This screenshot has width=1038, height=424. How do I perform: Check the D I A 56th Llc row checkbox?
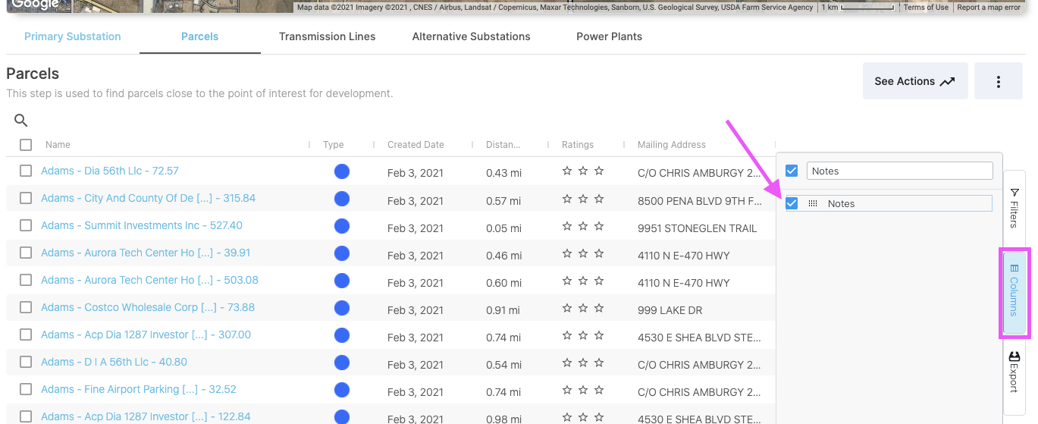tap(26, 362)
